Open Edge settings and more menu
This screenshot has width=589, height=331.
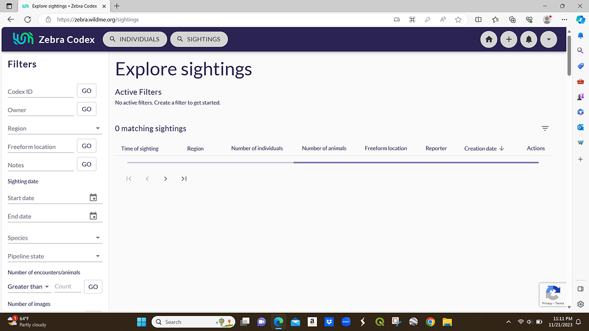[564, 20]
